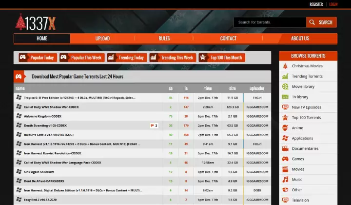351x205 pixels.
Task: Click the 'le' leechers column header
Action: (x=186, y=88)
